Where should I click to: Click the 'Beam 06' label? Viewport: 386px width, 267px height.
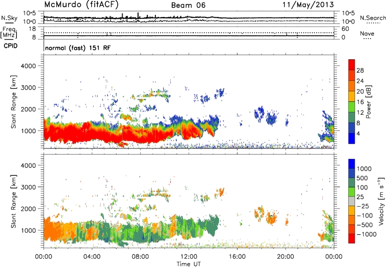point(188,5)
